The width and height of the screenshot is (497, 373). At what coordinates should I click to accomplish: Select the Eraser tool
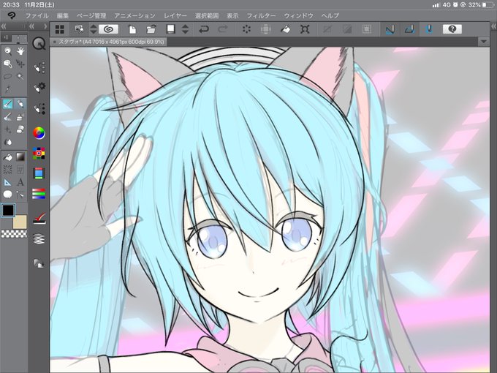click(x=20, y=129)
